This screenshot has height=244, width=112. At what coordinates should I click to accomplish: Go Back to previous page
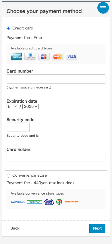tap(15, 228)
